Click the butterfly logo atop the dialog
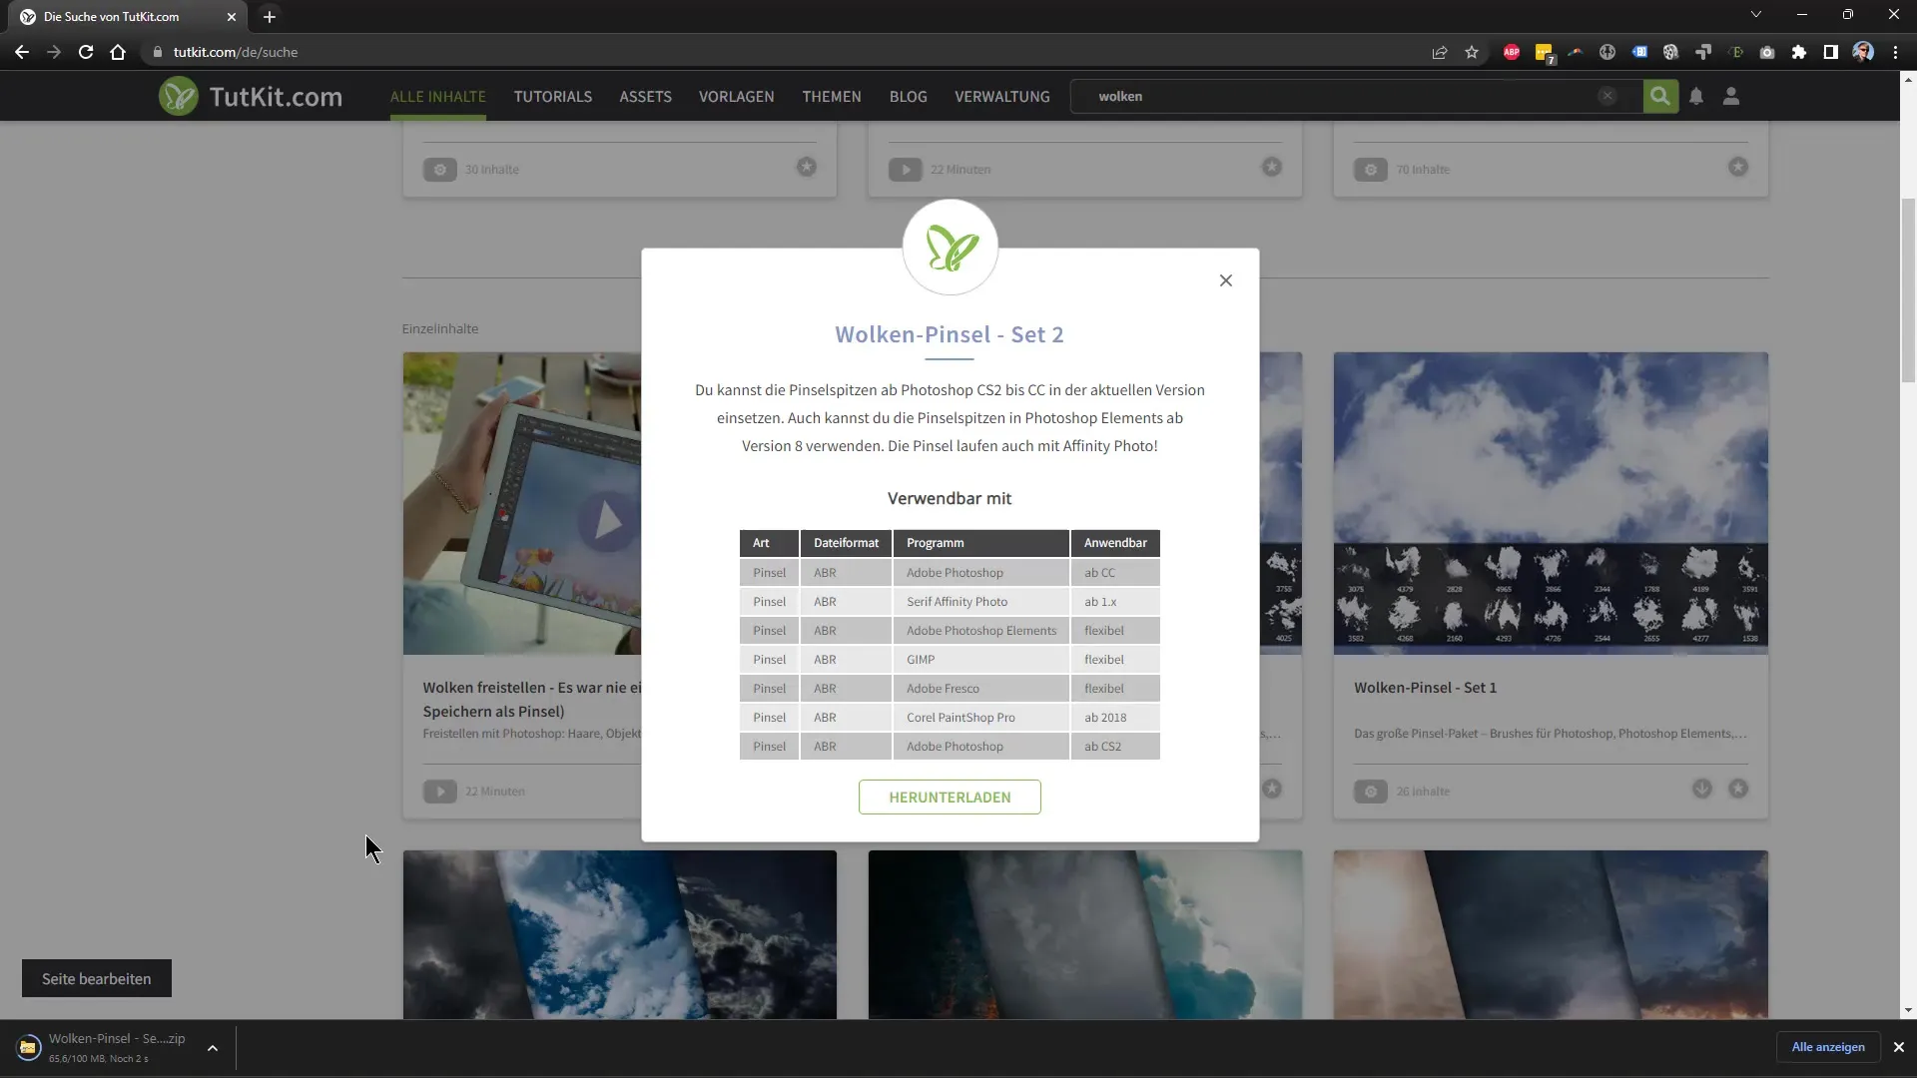Image resolution: width=1917 pixels, height=1078 pixels. pyautogui.click(x=950, y=247)
